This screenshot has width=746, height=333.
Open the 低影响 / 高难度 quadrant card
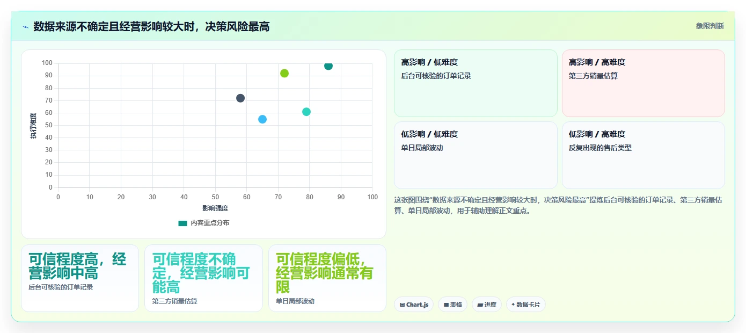click(643, 155)
